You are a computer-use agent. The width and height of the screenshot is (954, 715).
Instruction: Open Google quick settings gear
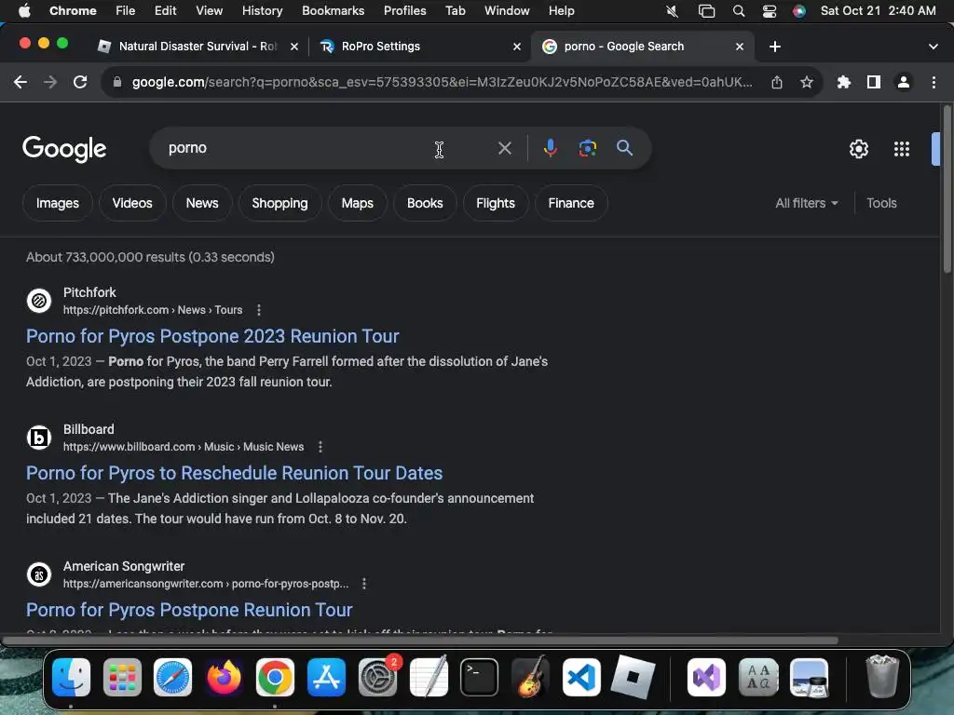tap(858, 149)
